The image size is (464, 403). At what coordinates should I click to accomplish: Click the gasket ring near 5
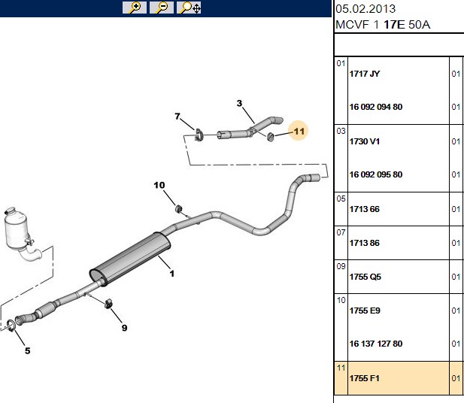coord(11,326)
